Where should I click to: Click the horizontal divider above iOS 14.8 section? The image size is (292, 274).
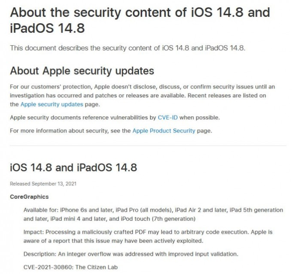point(148,146)
